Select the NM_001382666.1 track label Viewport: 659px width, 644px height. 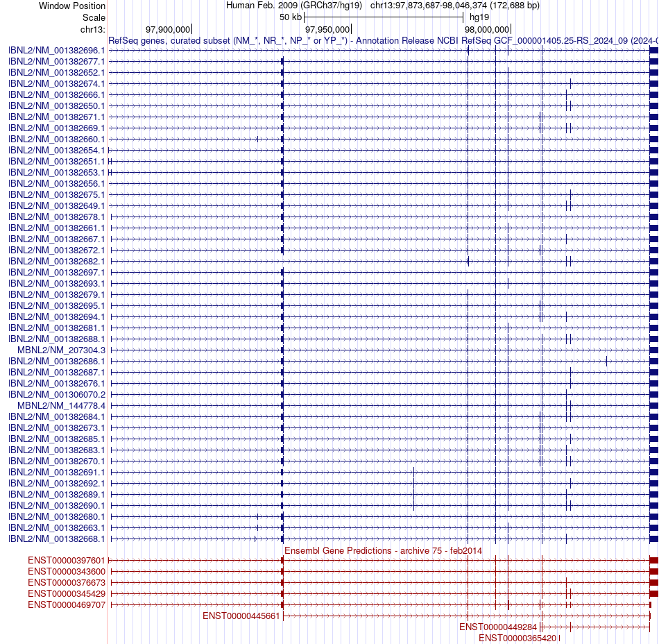[x=57, y=95]
